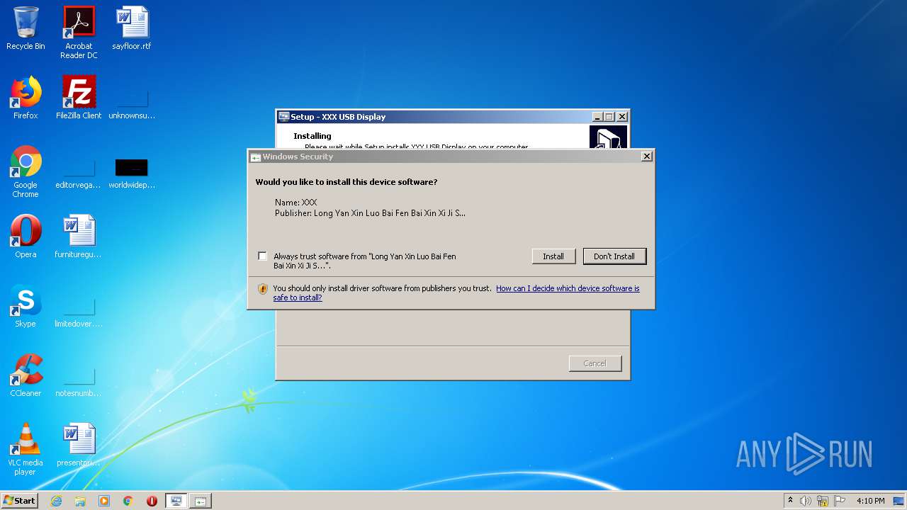Open Internet Explorer in taskbar
This screenshot has height=510, width=907.
coord(57,501)
